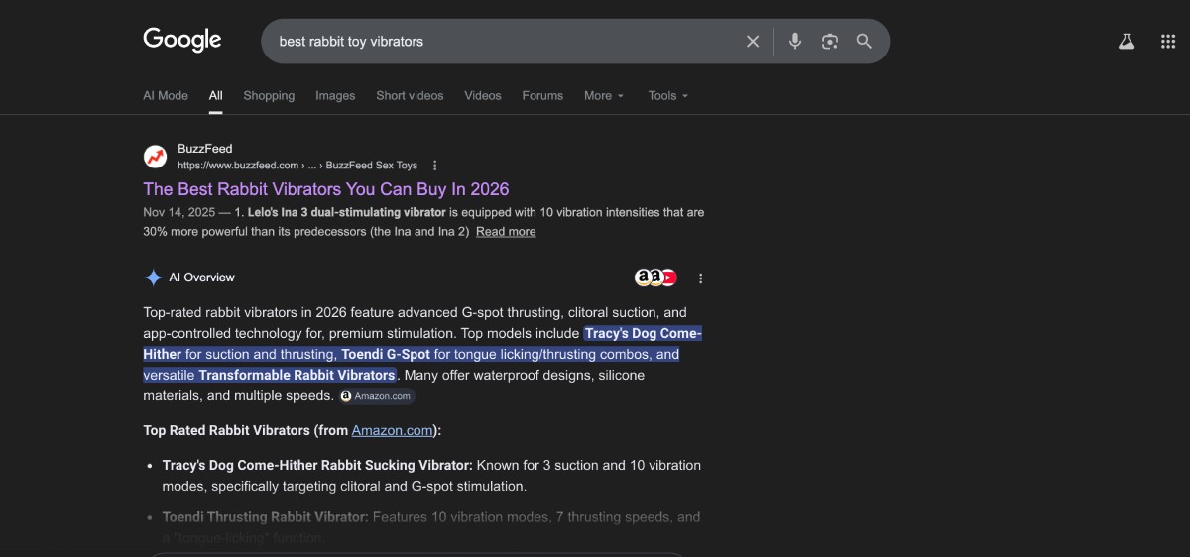The height and width of the screenshot is (557, 1190).
Task: Open the Short videos tab
Action: [x=410, y=96]
